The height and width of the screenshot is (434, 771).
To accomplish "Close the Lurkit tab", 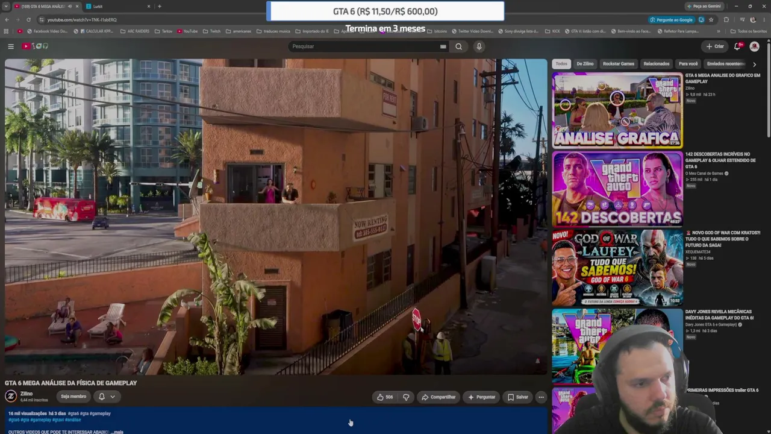I will click(149, 7).
